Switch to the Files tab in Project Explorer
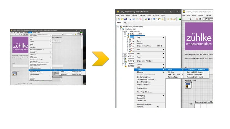230x129 pixels. tap(126, 23)
